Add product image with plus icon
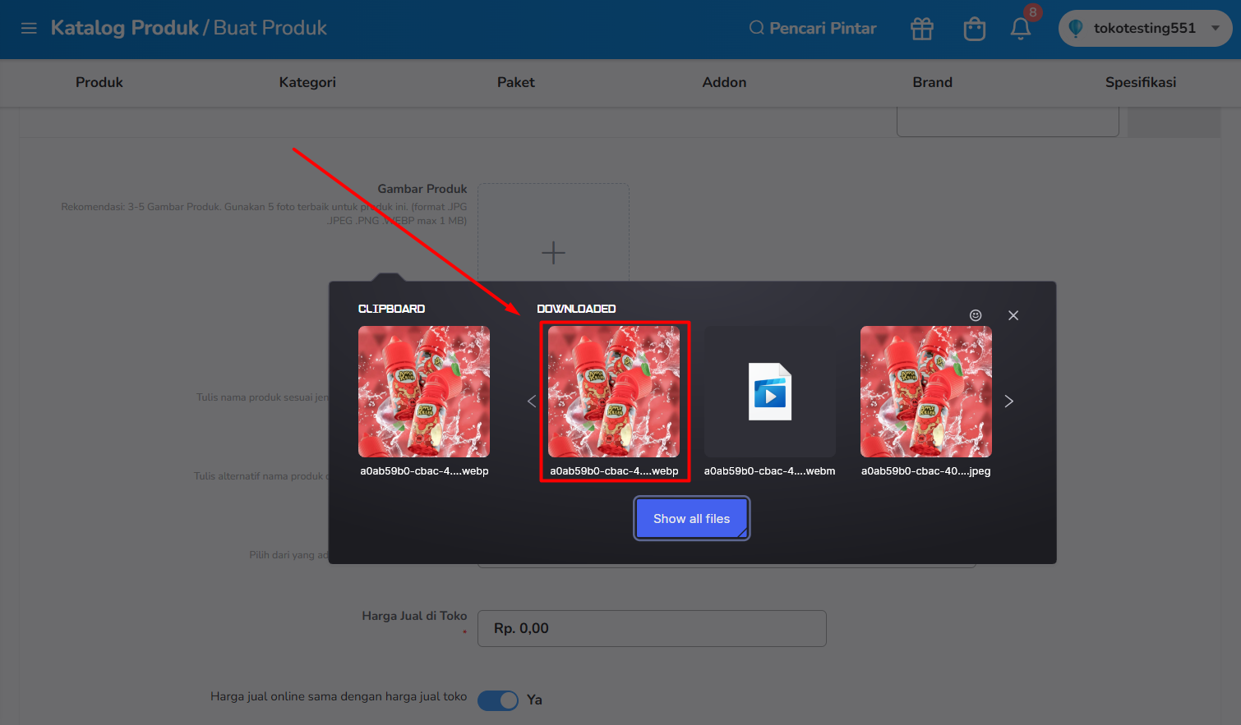The height and width of the screenshot is (725, 1241). 553,252
